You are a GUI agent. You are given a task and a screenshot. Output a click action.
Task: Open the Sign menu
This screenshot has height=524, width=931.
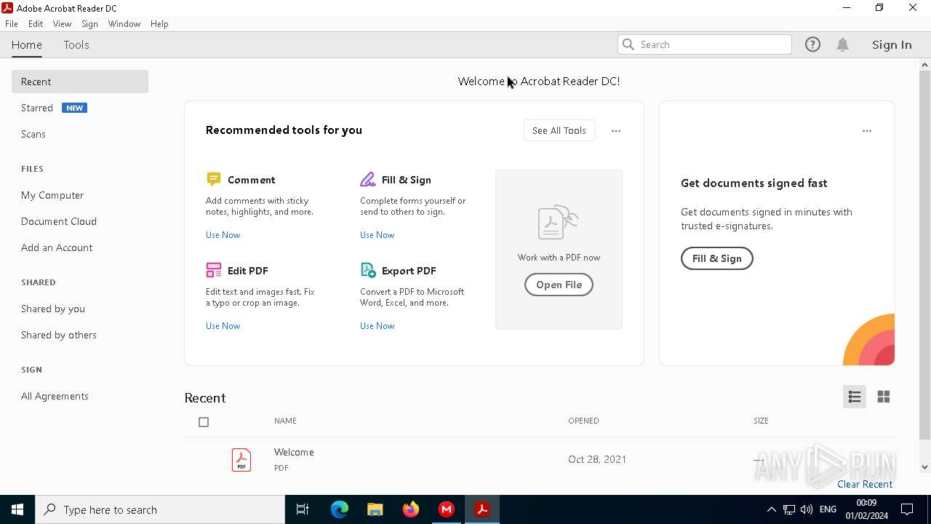(x=89, y=24)
